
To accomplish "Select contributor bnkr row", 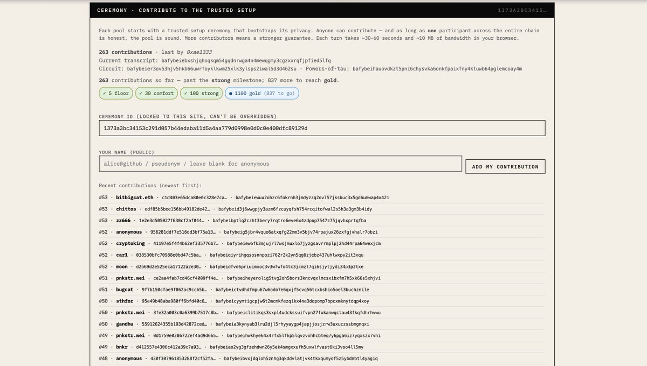I will click(322, 347).
